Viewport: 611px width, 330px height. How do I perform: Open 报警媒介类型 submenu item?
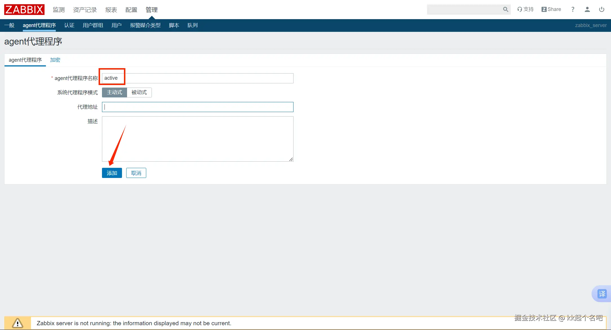pos(145,25)
